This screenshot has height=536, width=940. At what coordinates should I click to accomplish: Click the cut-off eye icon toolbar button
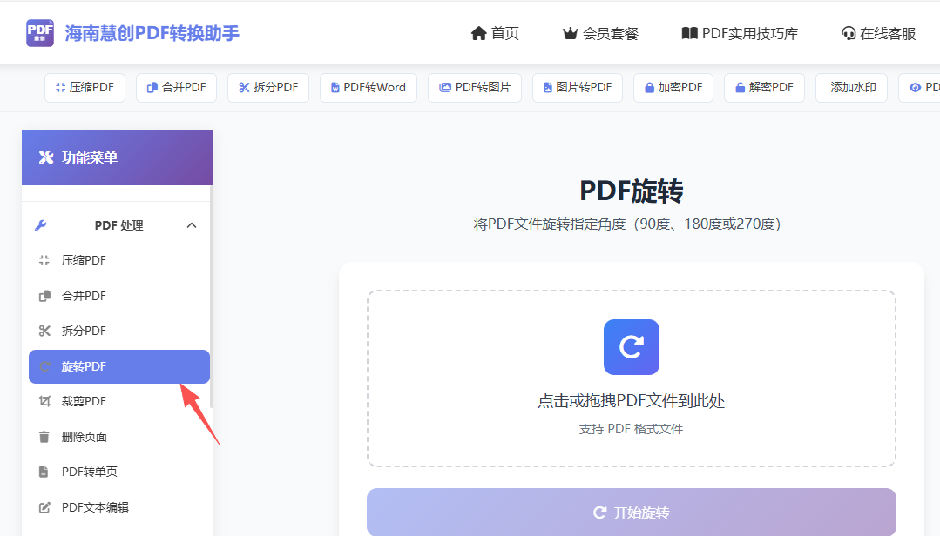click(920, 87)
